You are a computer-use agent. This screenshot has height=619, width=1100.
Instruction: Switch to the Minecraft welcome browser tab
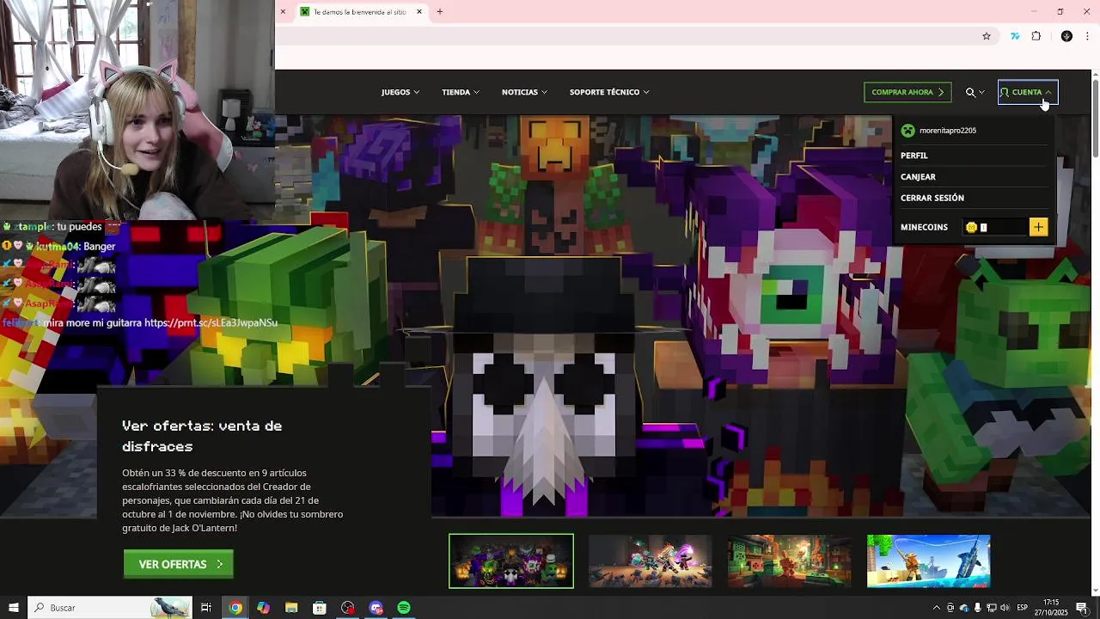360,12
